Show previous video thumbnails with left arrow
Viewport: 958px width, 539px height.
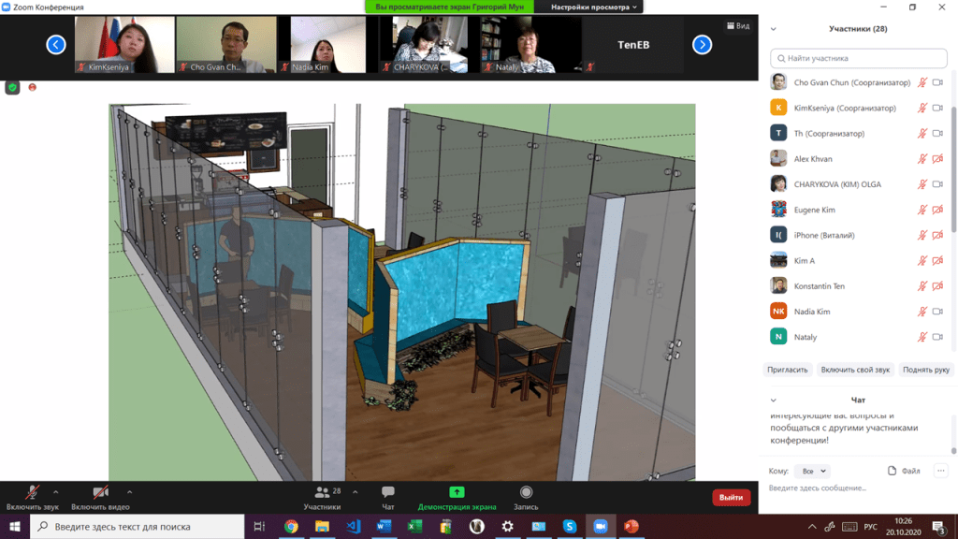point(56,44)
